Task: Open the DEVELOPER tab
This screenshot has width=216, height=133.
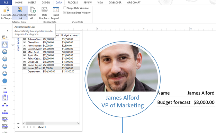Action: click(115, 2)
